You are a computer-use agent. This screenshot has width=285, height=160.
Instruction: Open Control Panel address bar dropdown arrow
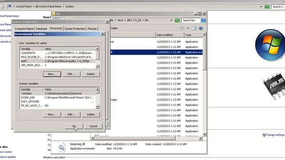[261, 7]
